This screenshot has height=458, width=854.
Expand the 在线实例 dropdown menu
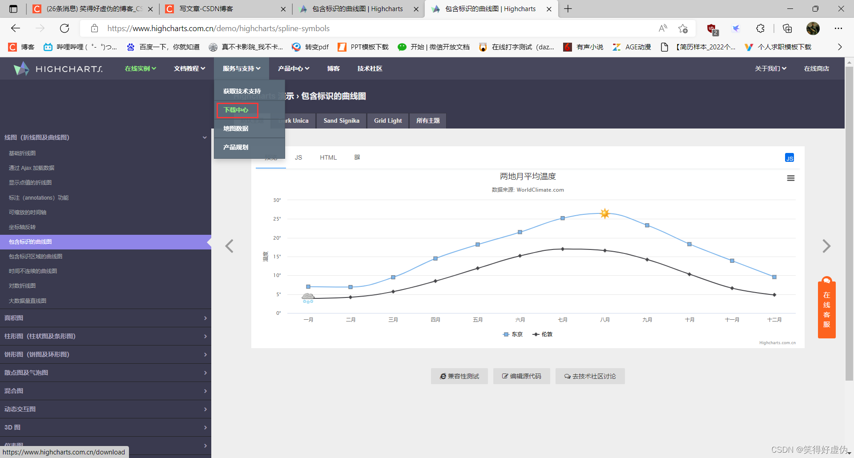tap(140, 68)
